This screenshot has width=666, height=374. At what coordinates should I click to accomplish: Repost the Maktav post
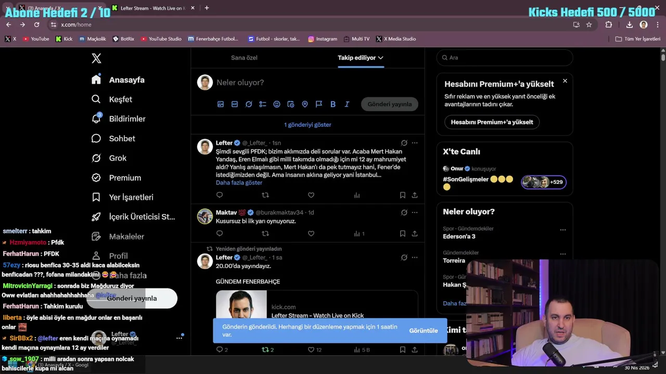click(x=265, y=234)
